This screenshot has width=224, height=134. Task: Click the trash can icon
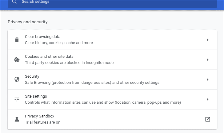(x=17, y=40)
